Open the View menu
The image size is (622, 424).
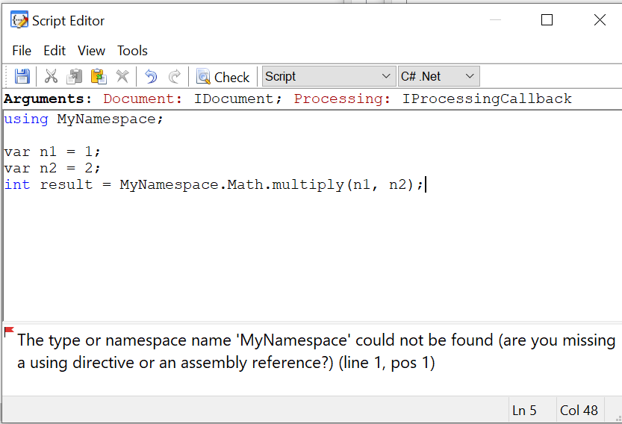(91, 51)
